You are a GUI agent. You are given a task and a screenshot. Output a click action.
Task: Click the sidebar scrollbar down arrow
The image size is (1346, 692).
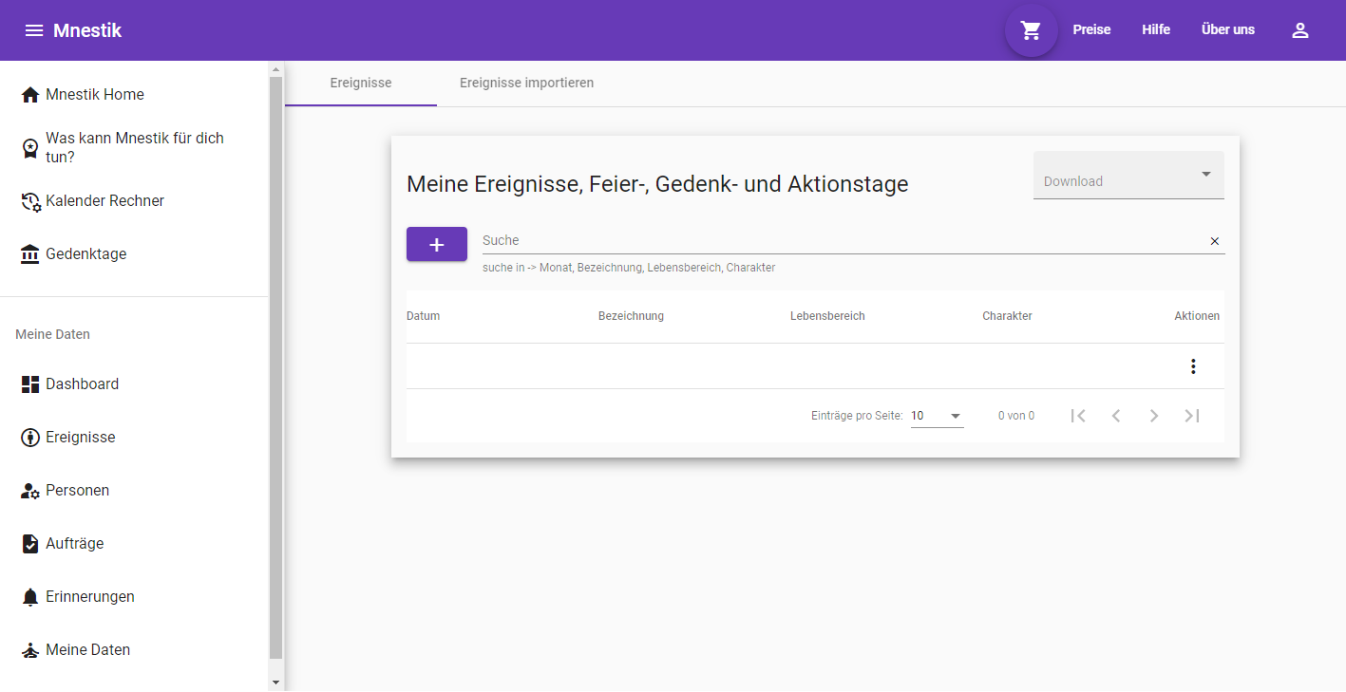[276, 683]
